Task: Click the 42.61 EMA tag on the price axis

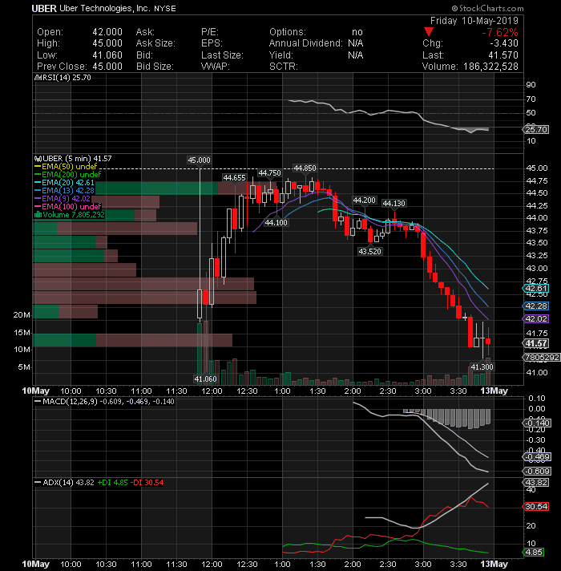Action: coord(536,289)
